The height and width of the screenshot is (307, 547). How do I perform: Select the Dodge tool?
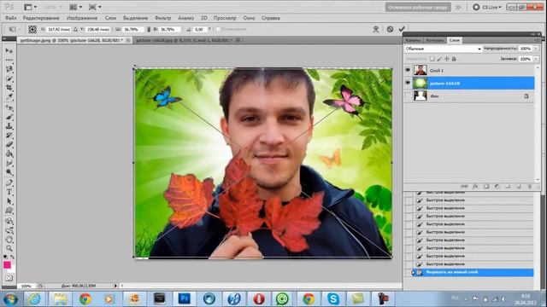click(9, 172)
